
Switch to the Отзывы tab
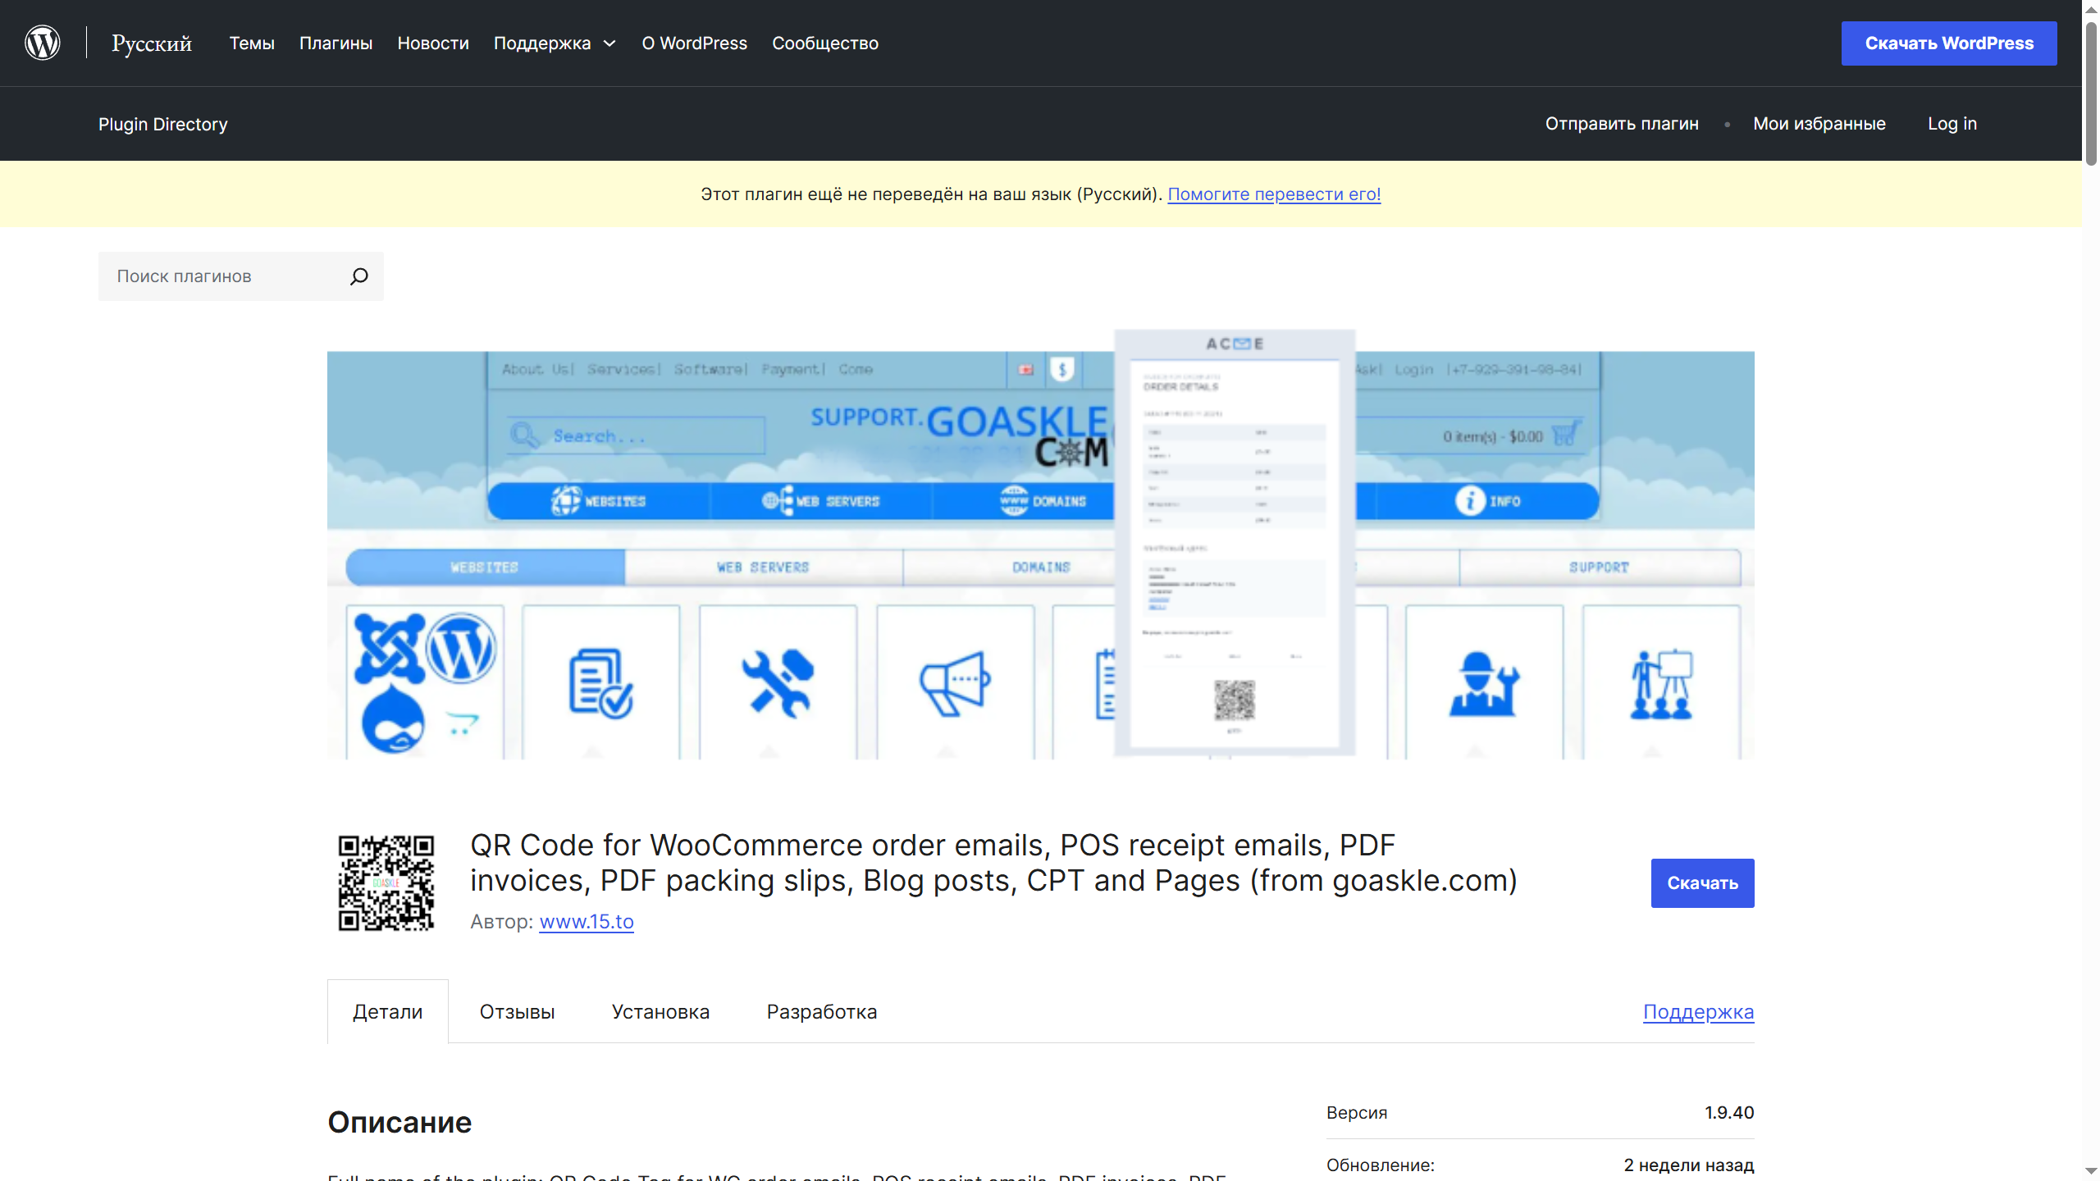pyautogui.click(x=518, y=1012)
